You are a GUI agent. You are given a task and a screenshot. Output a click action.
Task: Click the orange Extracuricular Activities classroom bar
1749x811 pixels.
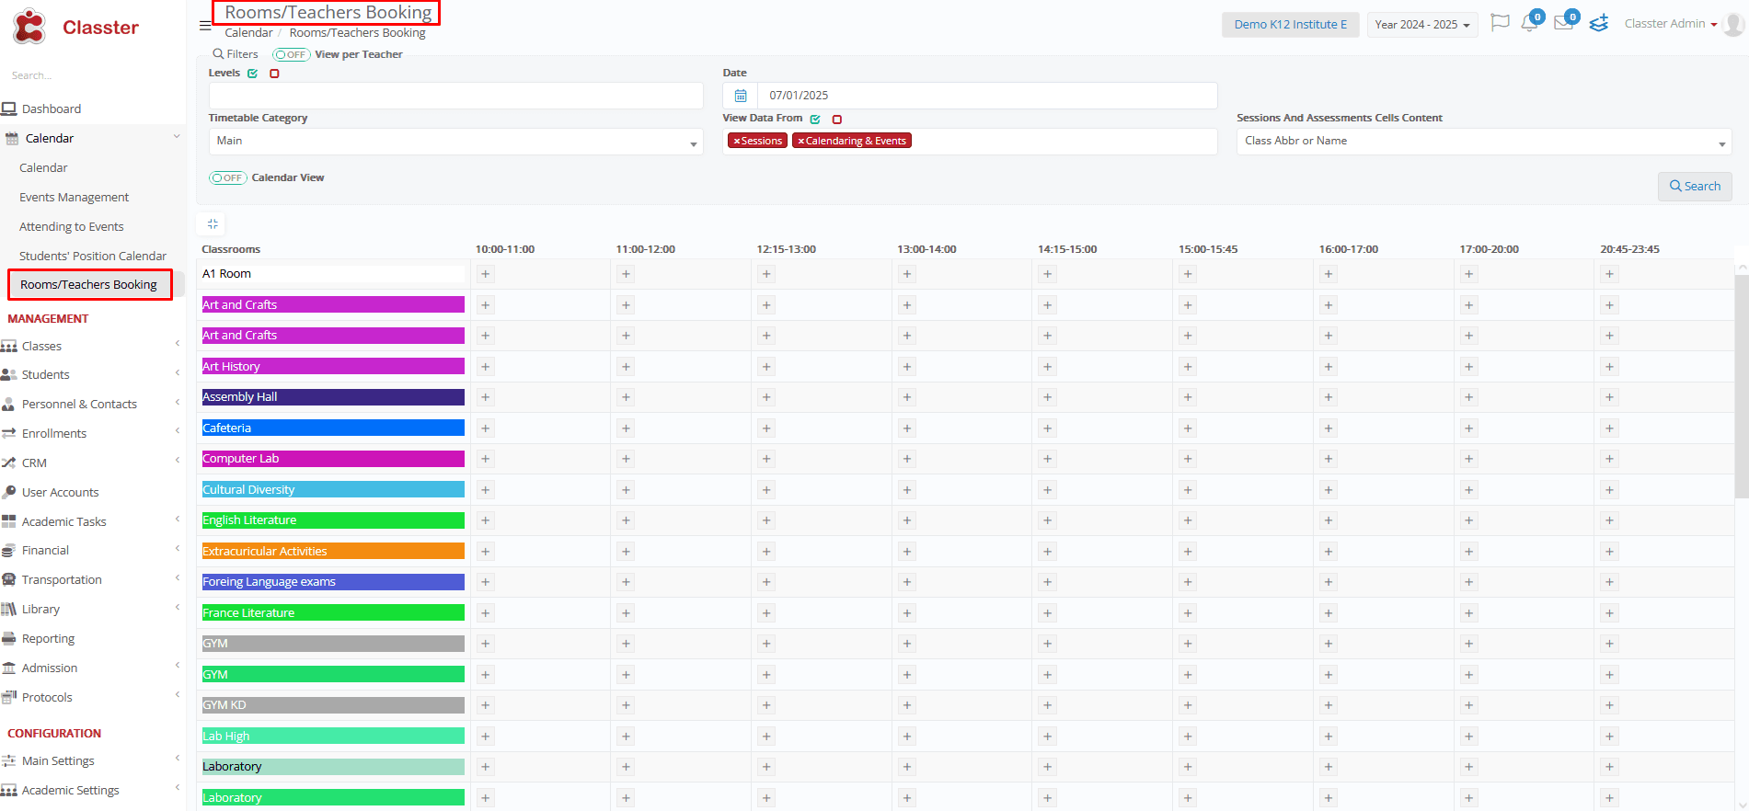(333, 551)
